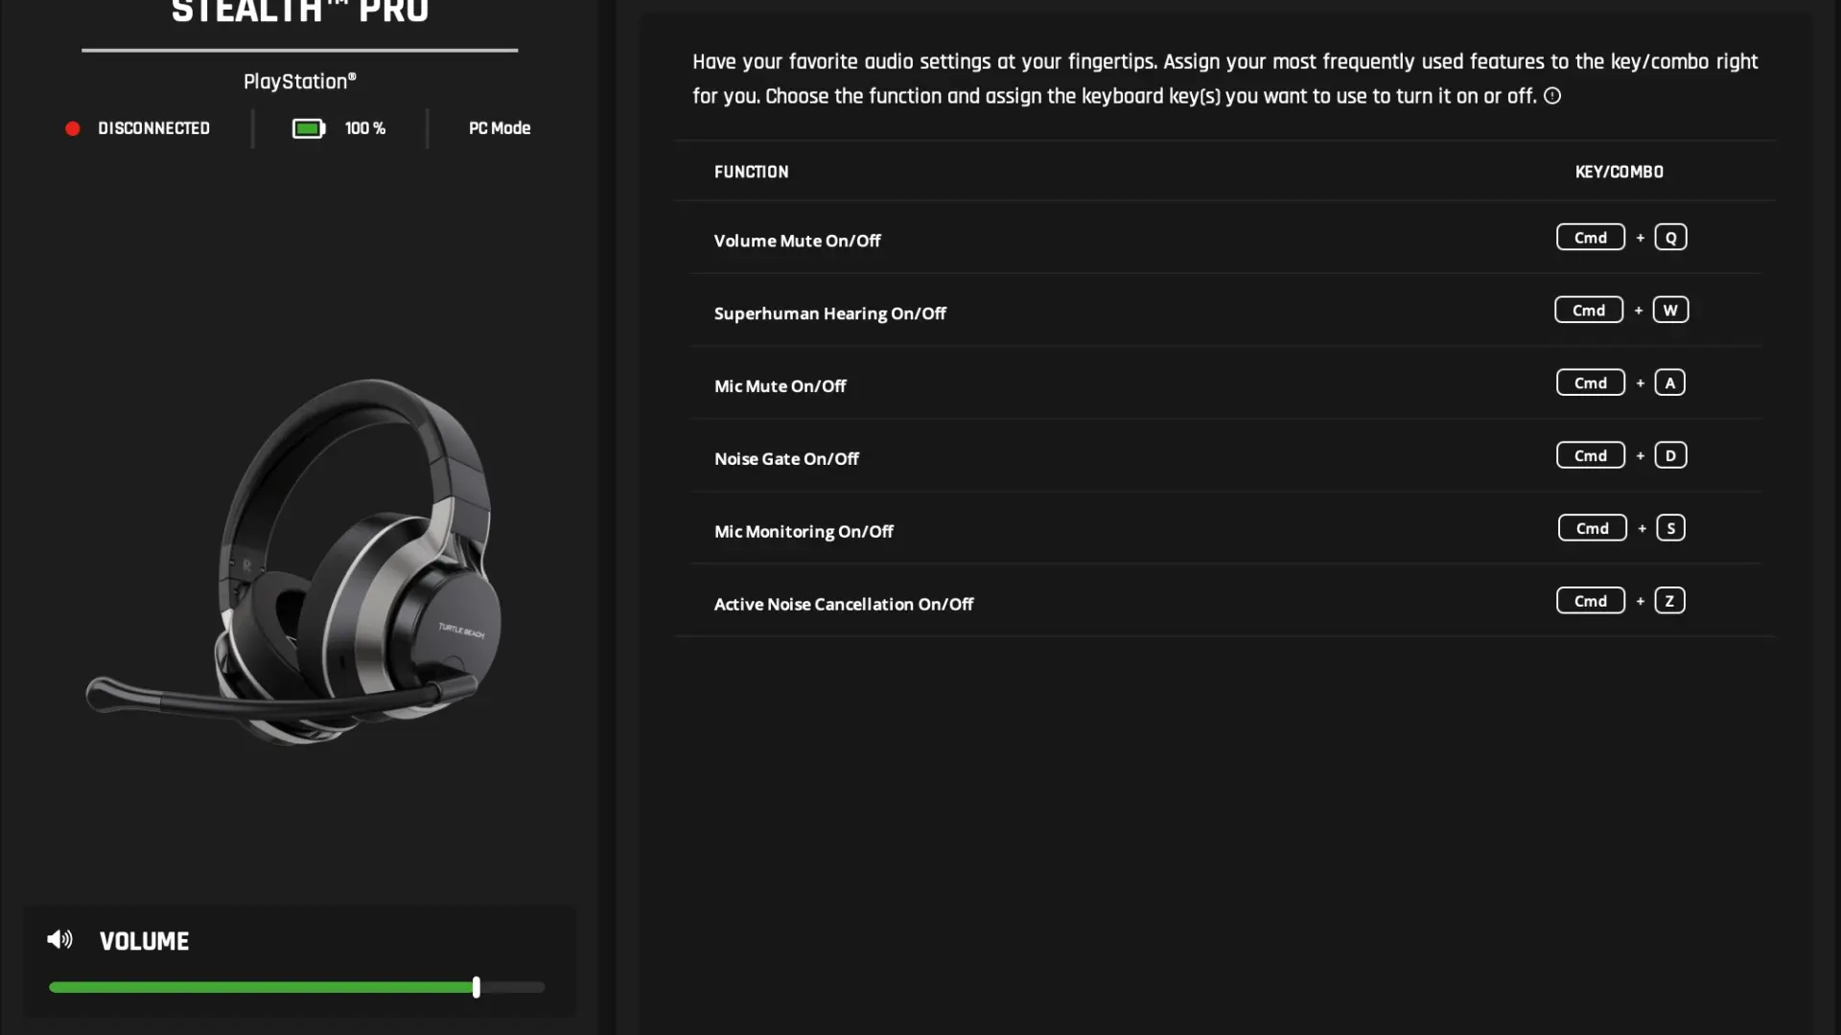Click the FUNCTION column header
The height and width of the screenshot is (1035, 1841).
click(x=752, y=172)
